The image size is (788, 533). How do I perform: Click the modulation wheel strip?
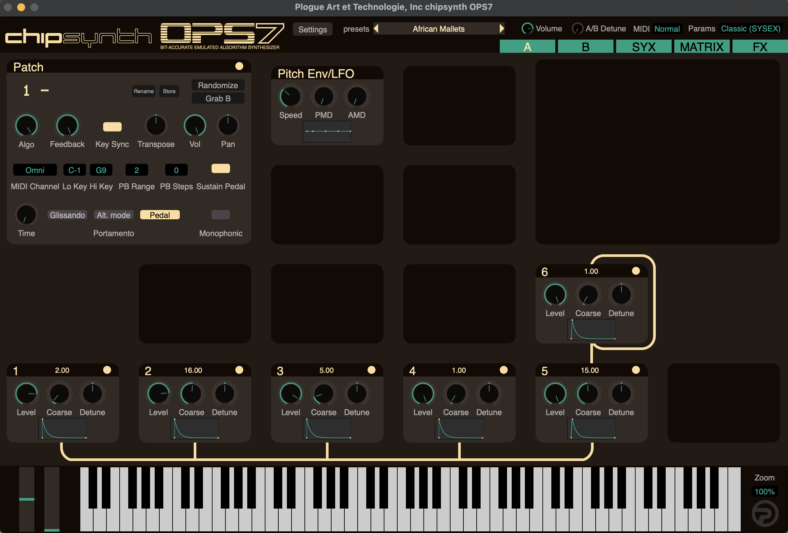[52, 499]
